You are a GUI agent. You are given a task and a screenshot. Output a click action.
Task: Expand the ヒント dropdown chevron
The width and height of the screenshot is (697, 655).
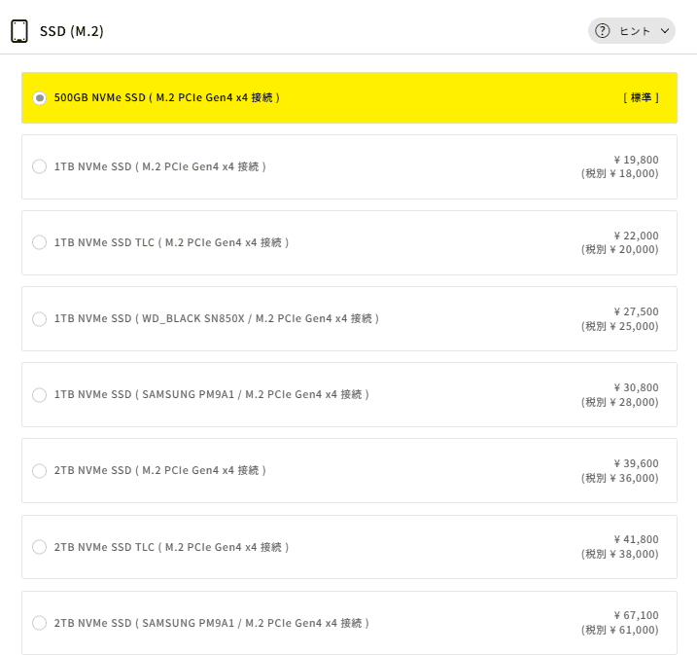click(665, 31)
